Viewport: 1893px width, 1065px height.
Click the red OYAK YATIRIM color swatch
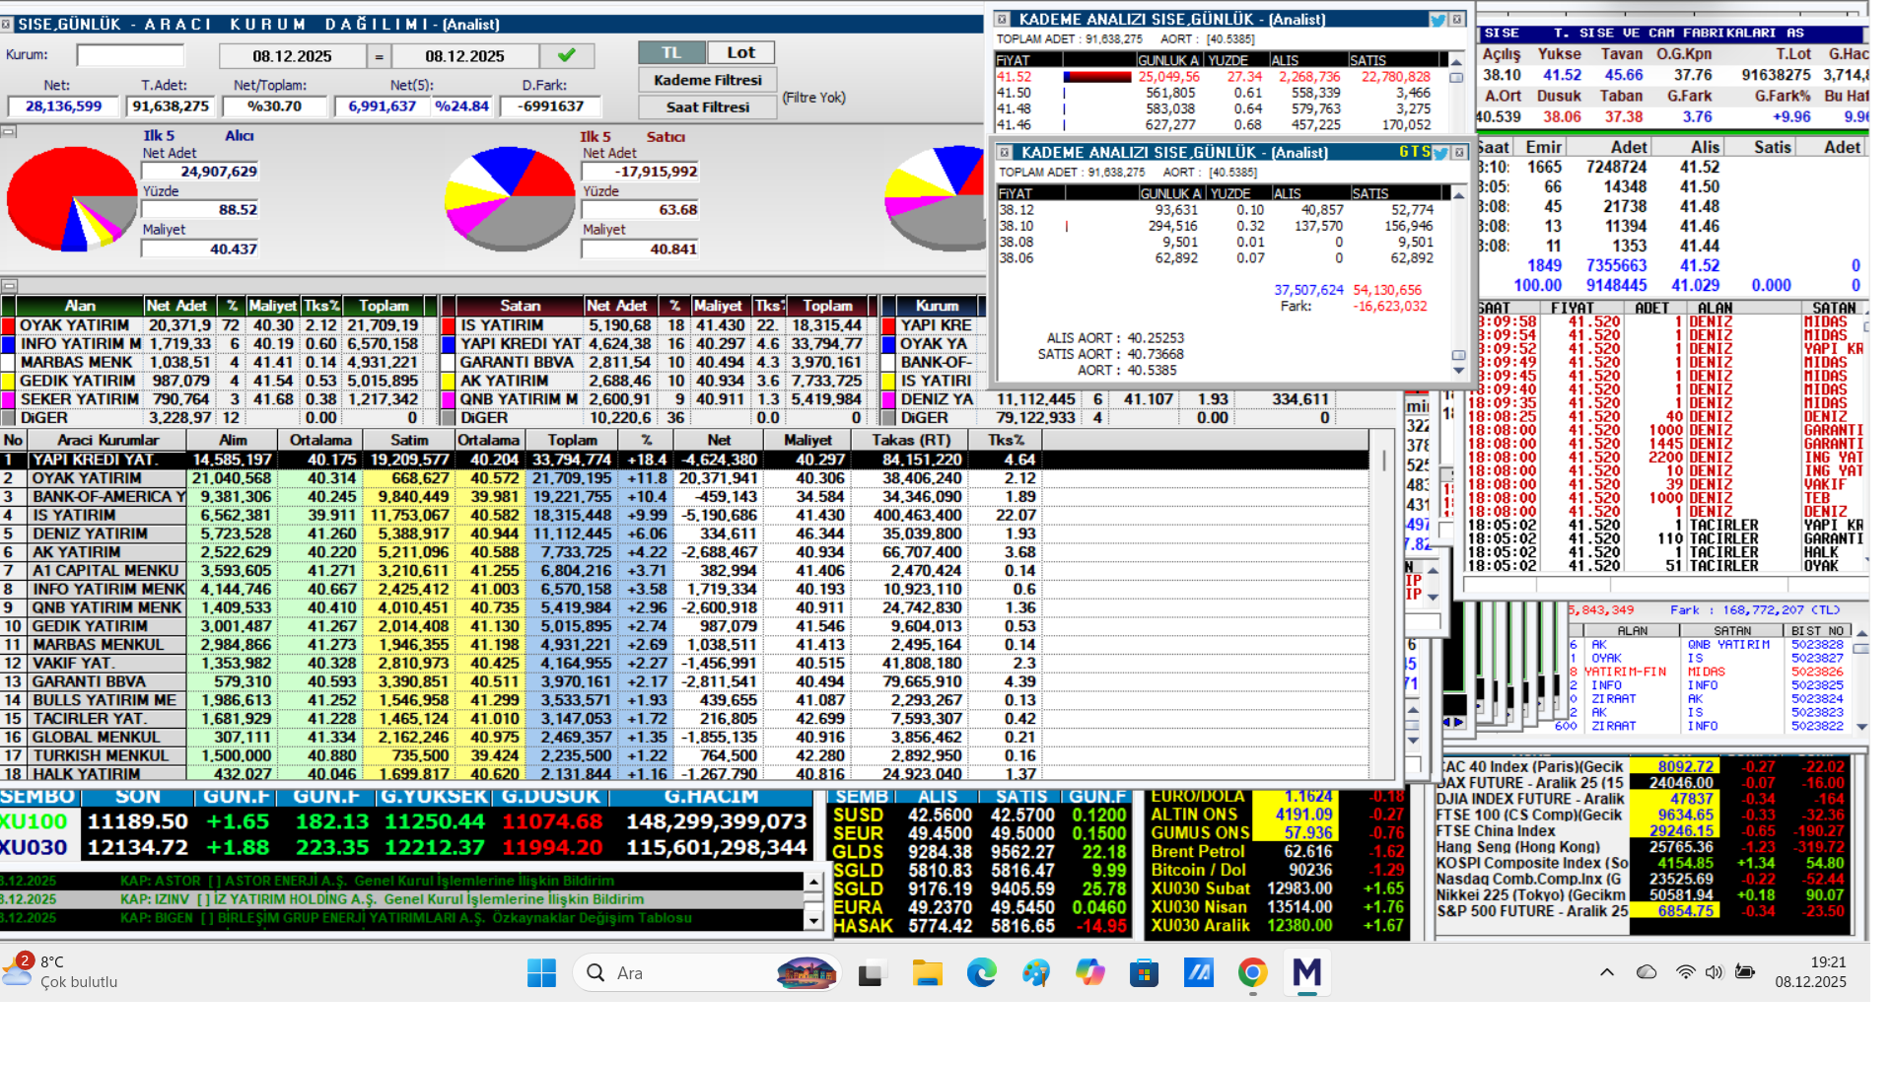tap(8, 325)
